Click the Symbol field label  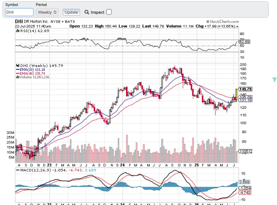pyautogui.click(x=12, y=5)
